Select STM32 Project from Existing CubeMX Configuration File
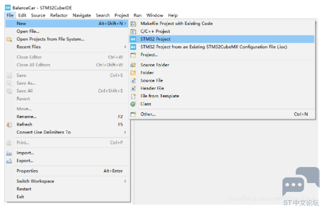Screen dimensions: 324x211 tap(222, 47)
